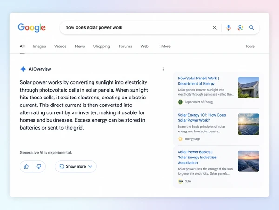Click the AI Overview answer paragraph
The width and height of the screenshot is (279, 210).
[84, 105]
